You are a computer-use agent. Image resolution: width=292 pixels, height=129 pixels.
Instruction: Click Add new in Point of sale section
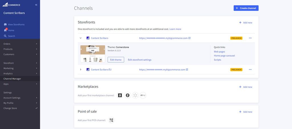[x=246, y=112]
